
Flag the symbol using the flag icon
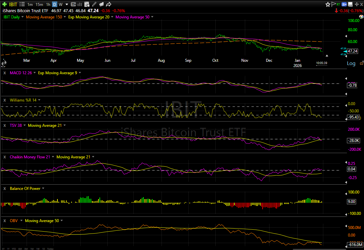pyautogui.click(x=333, y=4)
